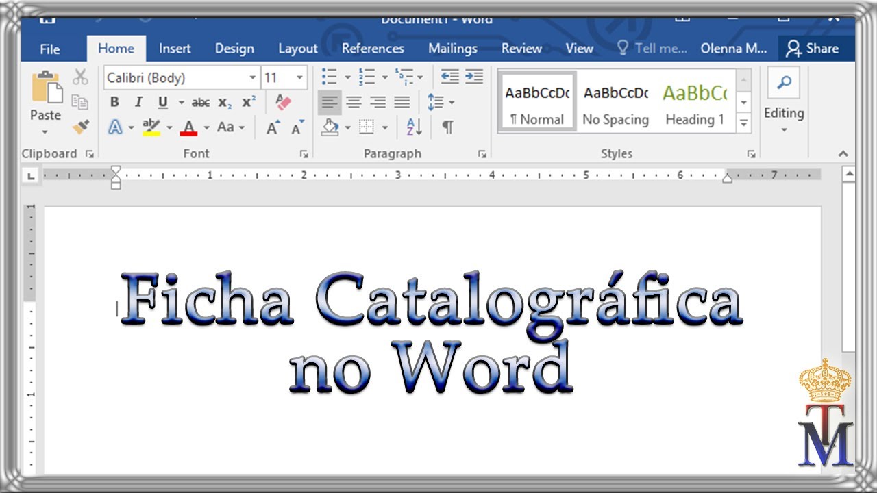Grow font size with larger A
Image resolution: width=877 pixels, height=493 pixels.
[x=273, y=128]
